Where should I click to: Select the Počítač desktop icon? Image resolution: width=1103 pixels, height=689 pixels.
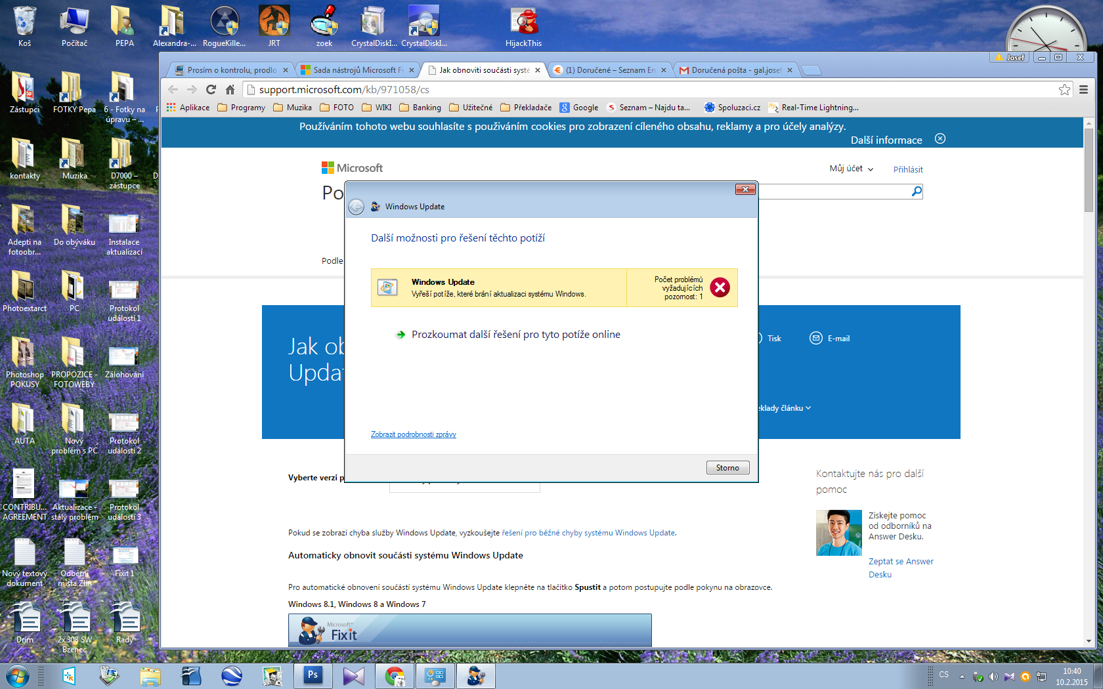coord(74,27)
